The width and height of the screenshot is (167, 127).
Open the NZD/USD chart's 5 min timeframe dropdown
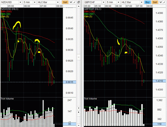tap(29, 2)
